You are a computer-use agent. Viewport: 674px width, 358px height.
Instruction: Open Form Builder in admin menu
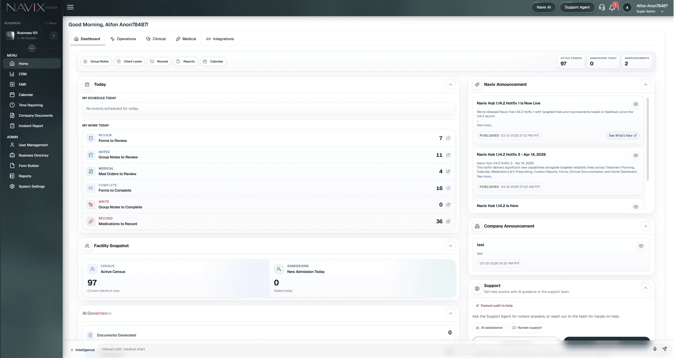coord(32,166)
